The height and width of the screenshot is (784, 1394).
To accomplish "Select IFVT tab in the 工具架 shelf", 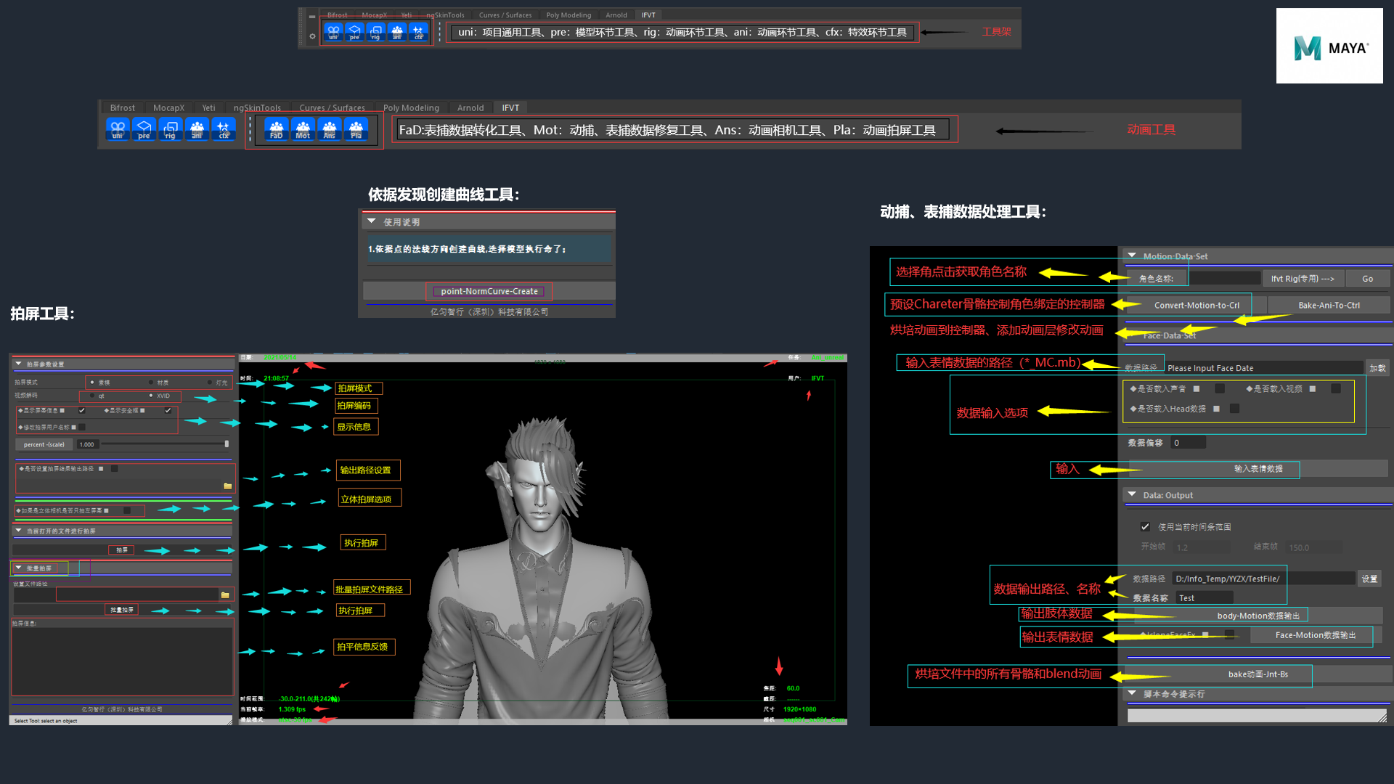I will tap(648, 15).
